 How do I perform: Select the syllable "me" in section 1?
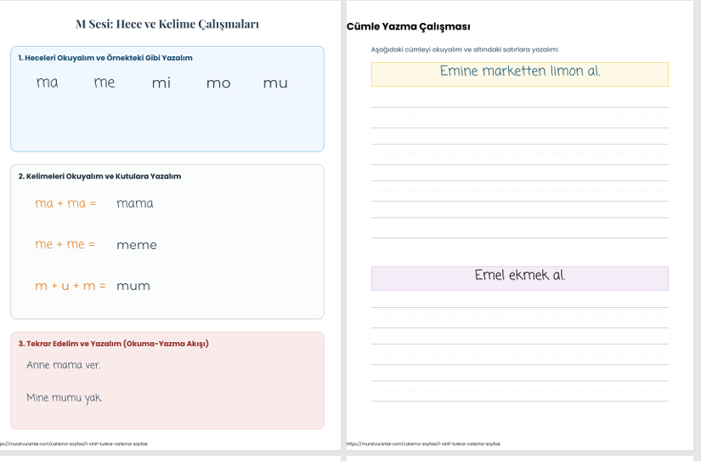tap(105, 83)
